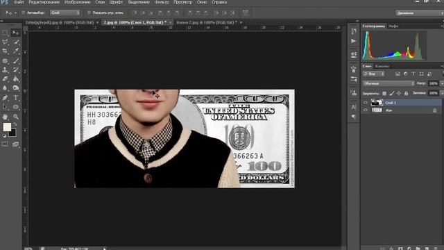Select the Paint Bucket tool
The image size is (444, 250).
click(x=16, y=79)
